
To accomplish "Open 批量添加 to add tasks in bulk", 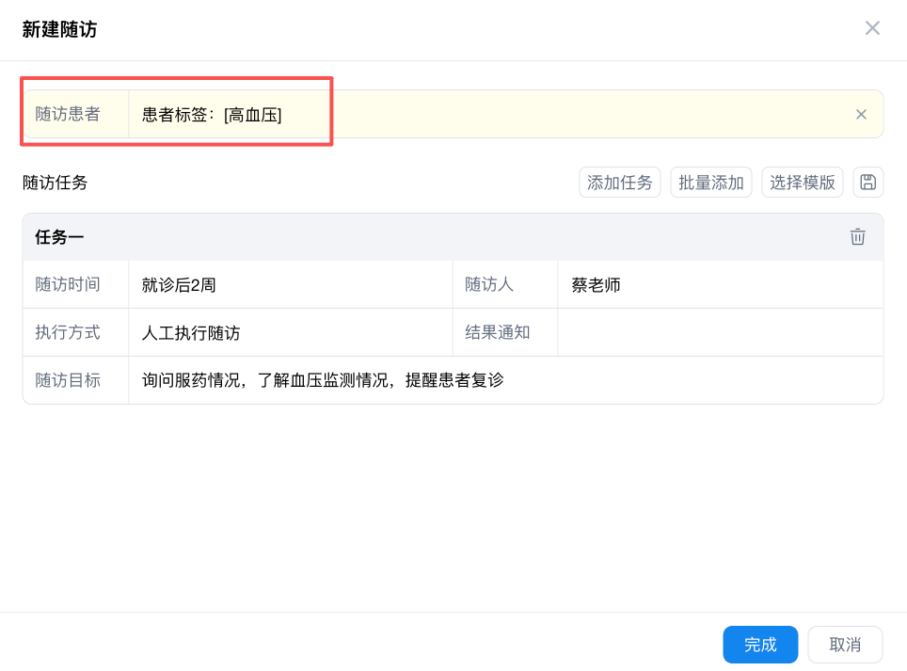I will point(710,182).
